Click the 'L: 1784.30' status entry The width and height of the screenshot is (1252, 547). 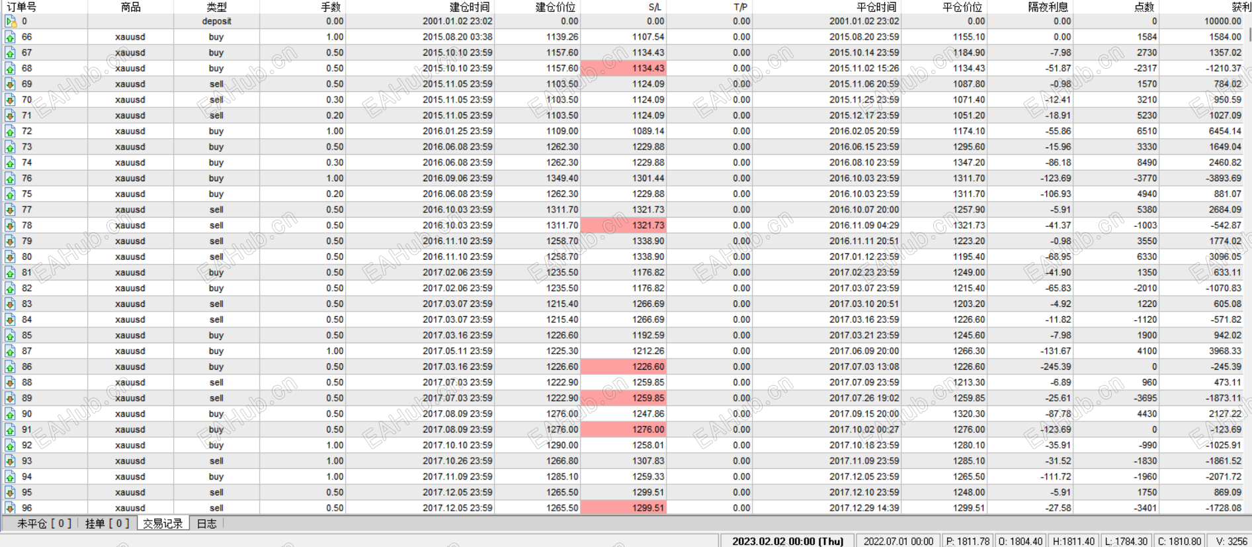pyautogui.click(x=1126, y=541)
